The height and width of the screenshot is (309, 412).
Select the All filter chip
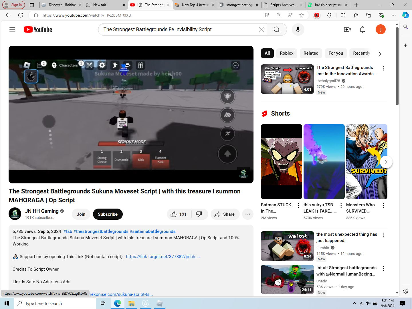click(267, 53)
